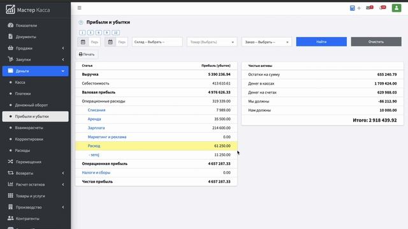This screenshot has width=408, height=229.
Task: Click the Перемещения shuffle icon
Action: pos(10,162)
